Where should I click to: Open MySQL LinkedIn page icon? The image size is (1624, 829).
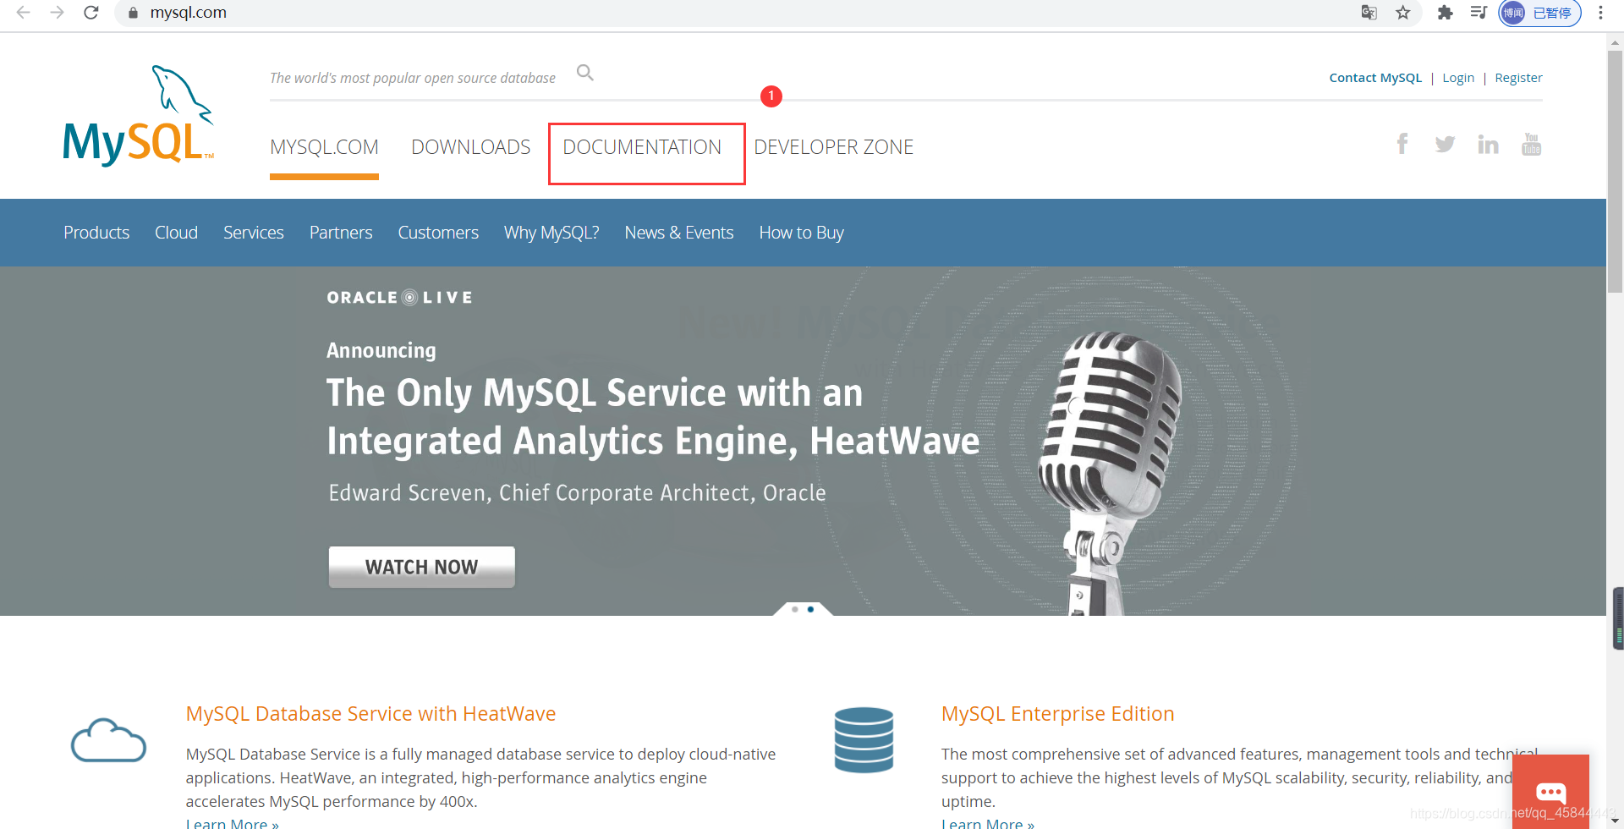[1488, 145]
